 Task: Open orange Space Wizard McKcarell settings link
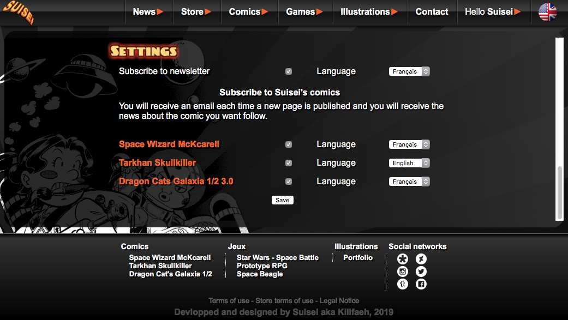pos(169,144)
